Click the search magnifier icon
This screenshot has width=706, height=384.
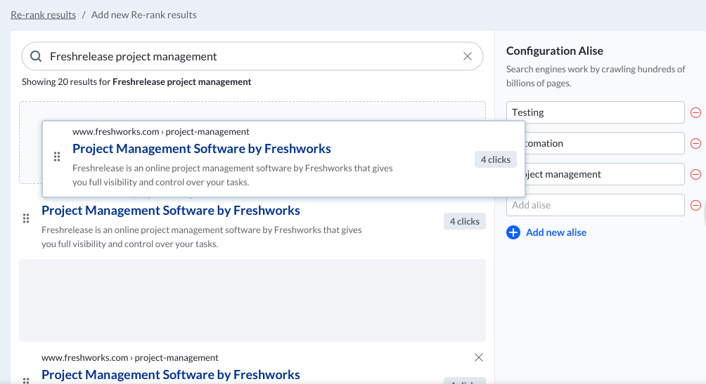click(36, 56)
